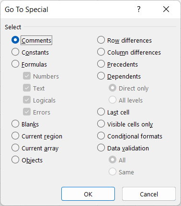Select the Comments radio option

[15, 40]
